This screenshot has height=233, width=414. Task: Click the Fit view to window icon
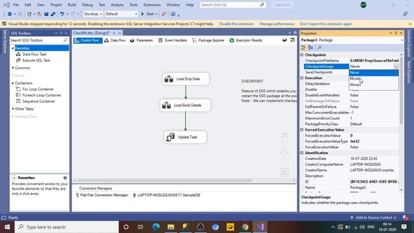click(285, 173)
